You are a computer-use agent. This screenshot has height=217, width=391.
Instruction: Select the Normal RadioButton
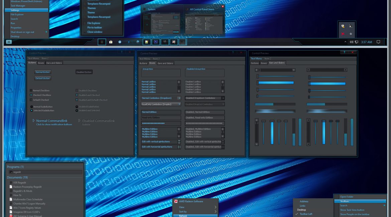pos(31,106)
